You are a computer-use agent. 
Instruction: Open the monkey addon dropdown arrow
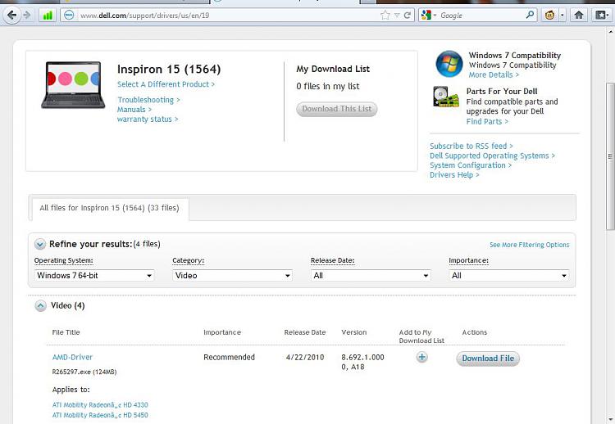click(562, 16)
